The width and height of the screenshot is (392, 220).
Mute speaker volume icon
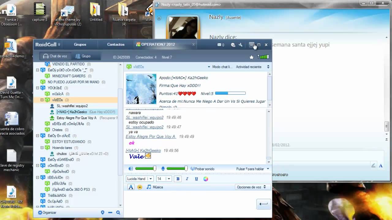[131, 169]
